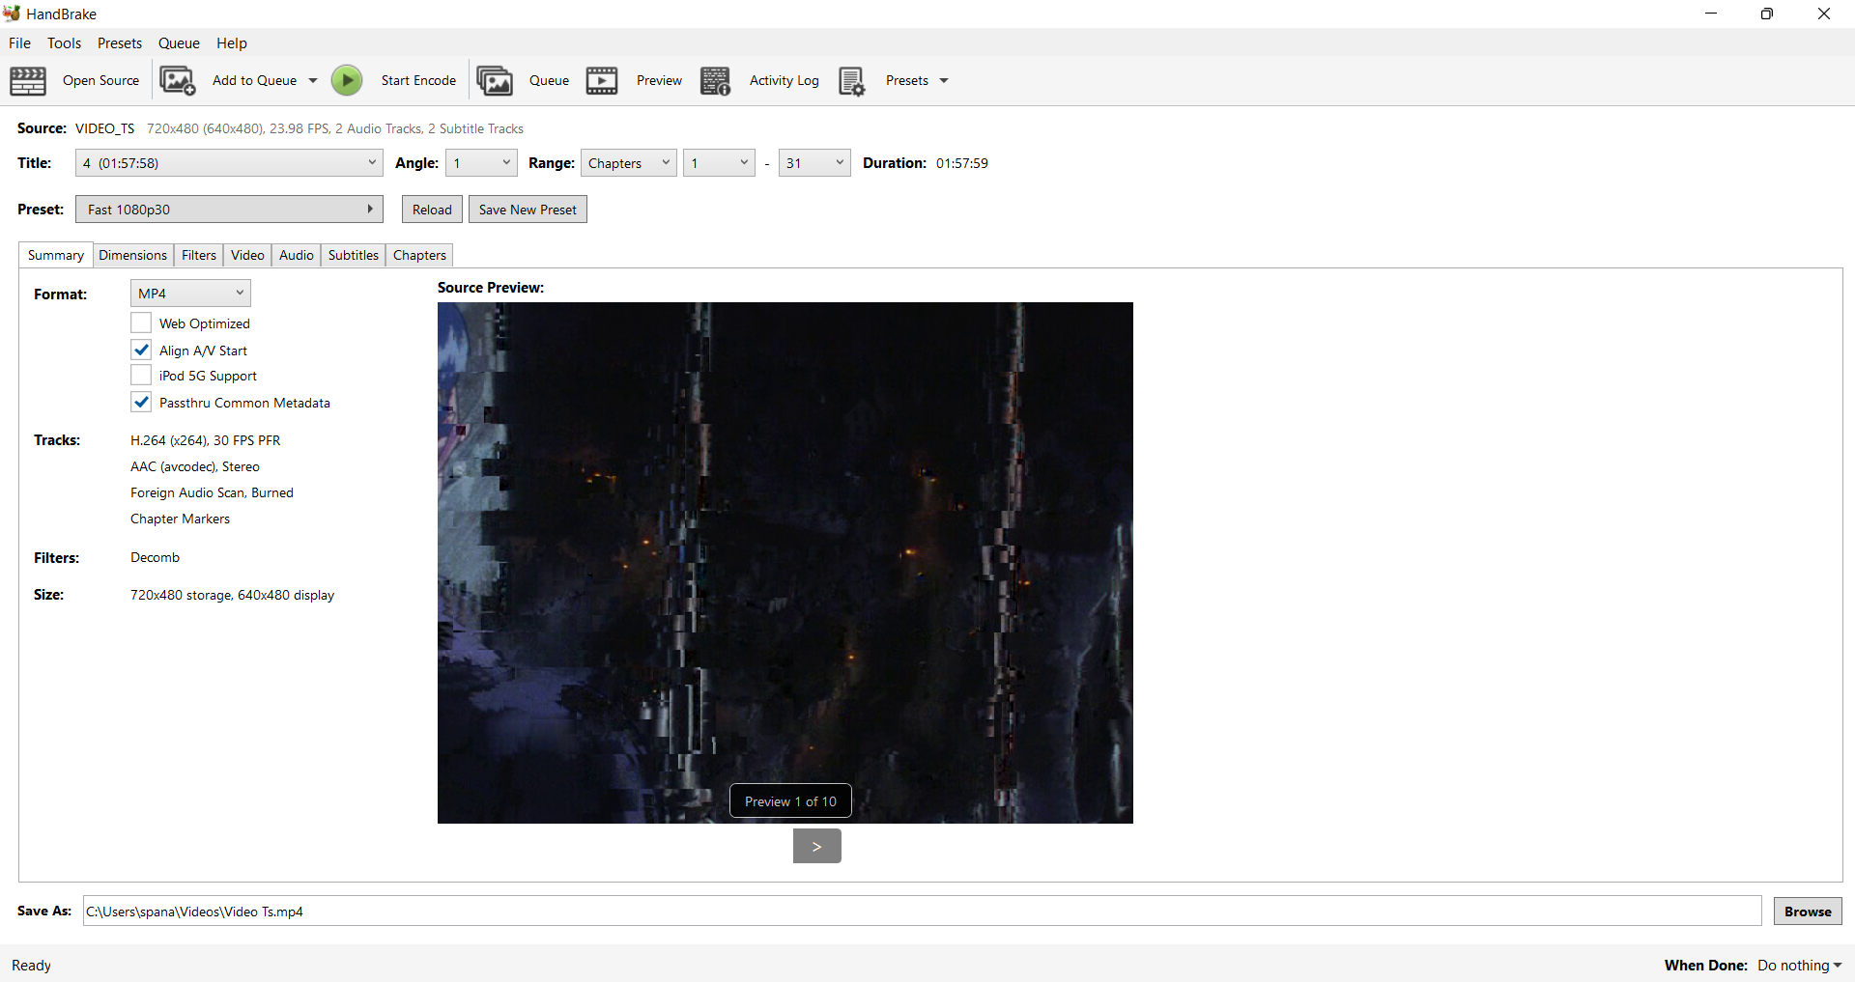Click the Preview film frame icon

(602, 81)
